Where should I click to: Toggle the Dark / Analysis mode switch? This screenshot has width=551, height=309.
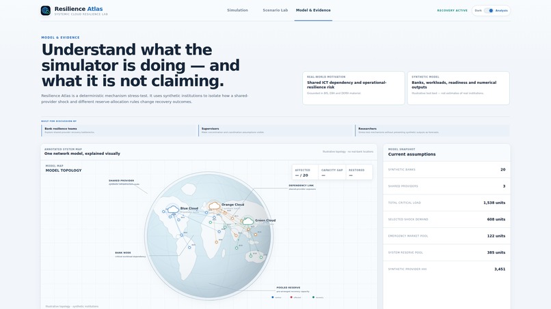489,10
